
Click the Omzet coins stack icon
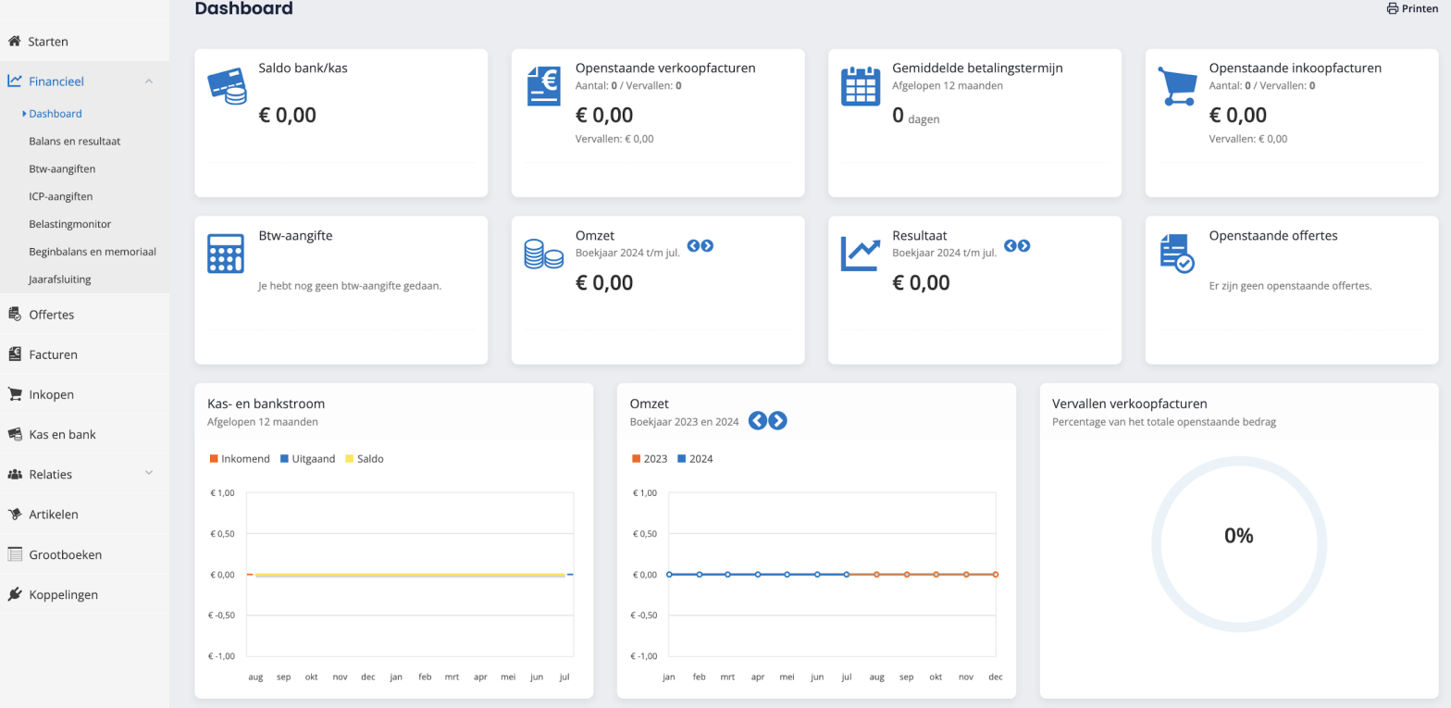click(x=543, y=254)
